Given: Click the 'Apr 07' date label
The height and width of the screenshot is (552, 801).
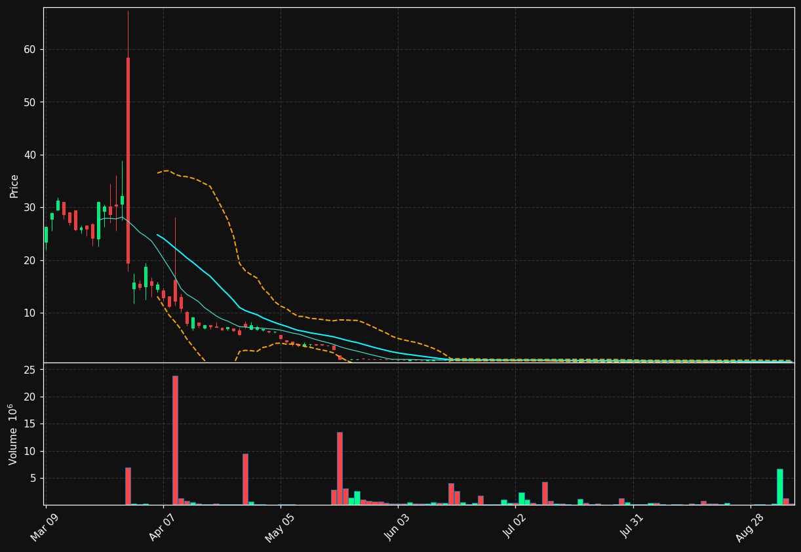Looking at the screenshot, I should coord(163,527).
